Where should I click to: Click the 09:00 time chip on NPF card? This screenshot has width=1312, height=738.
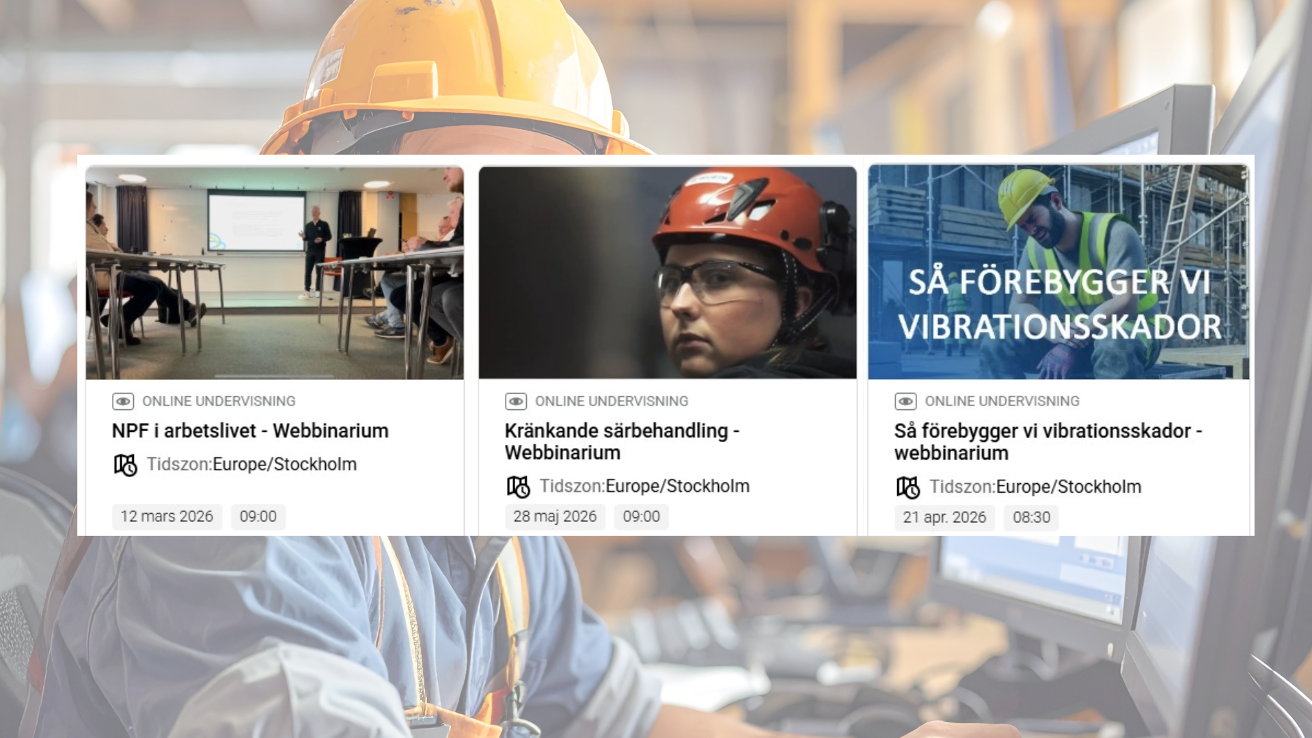coord(258,517)
